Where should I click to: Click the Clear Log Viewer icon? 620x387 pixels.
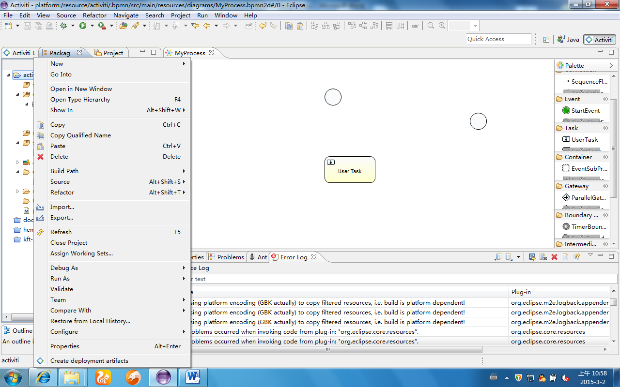tap(543, 257)
